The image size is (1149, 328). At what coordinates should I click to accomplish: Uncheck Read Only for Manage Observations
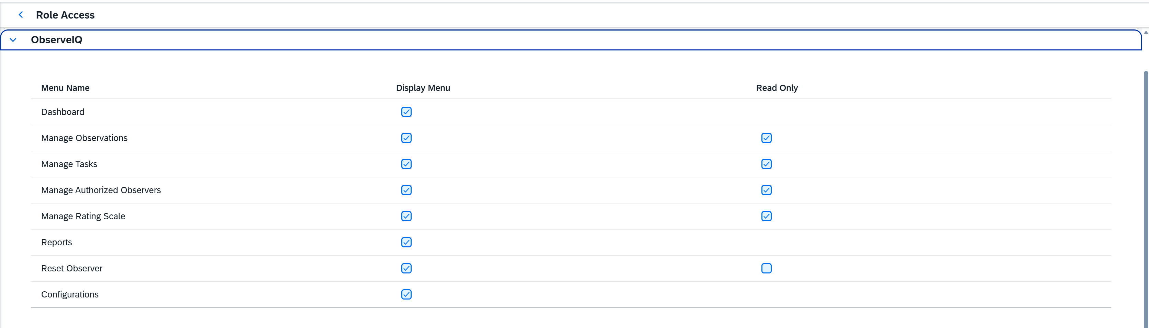point(766,138)
